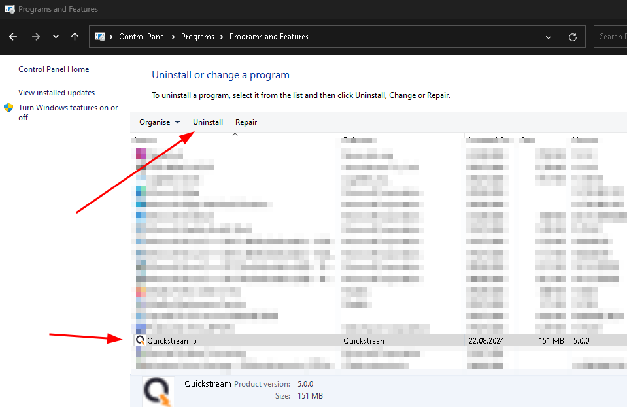Select Programs and Features breadcrumb
The image size is (627, 407).
[x=269, y=37]
